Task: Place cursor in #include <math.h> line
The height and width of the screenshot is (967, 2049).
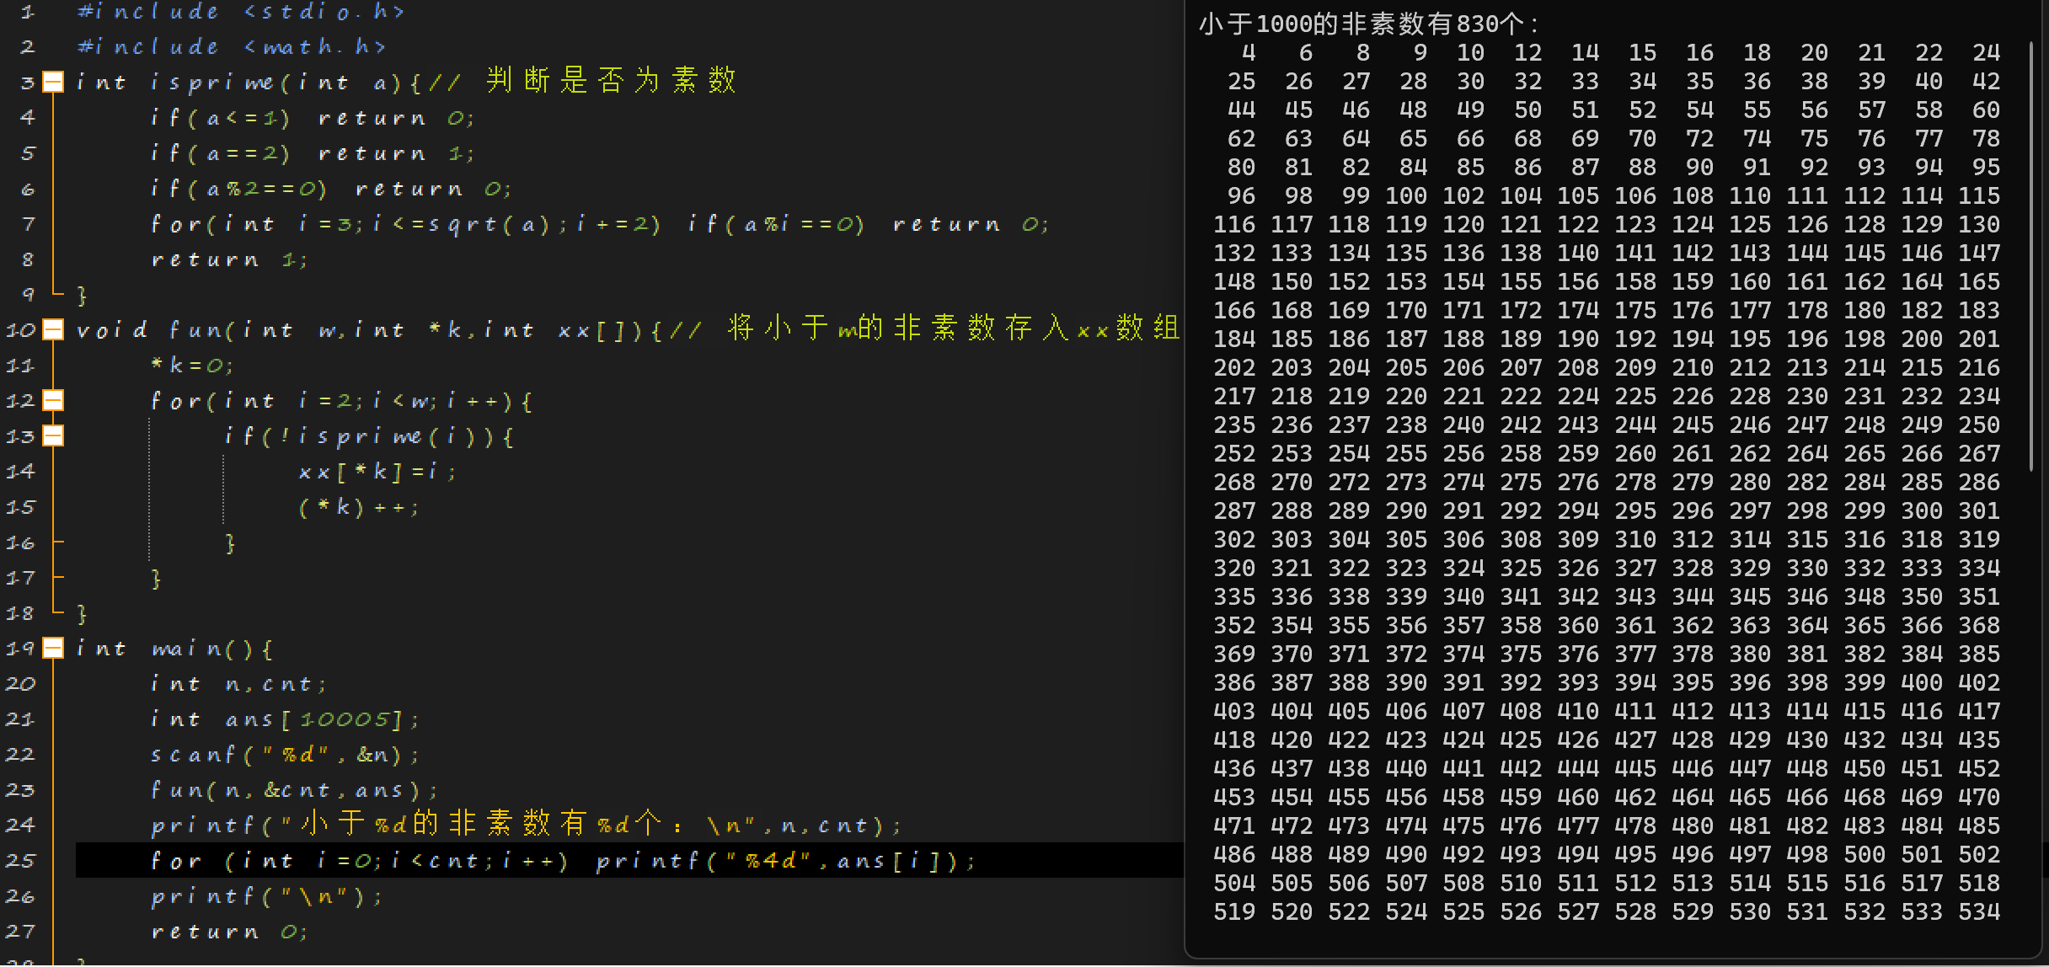Action: coord(231,47)
